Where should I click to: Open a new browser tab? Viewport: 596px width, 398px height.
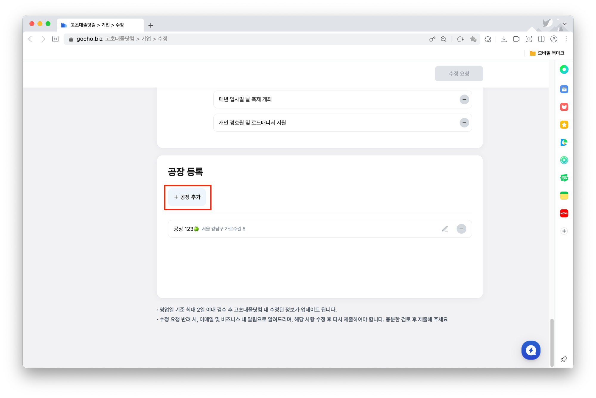(x=151, y=25)
